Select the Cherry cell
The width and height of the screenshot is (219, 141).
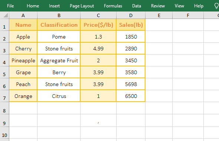pos(23,49)
